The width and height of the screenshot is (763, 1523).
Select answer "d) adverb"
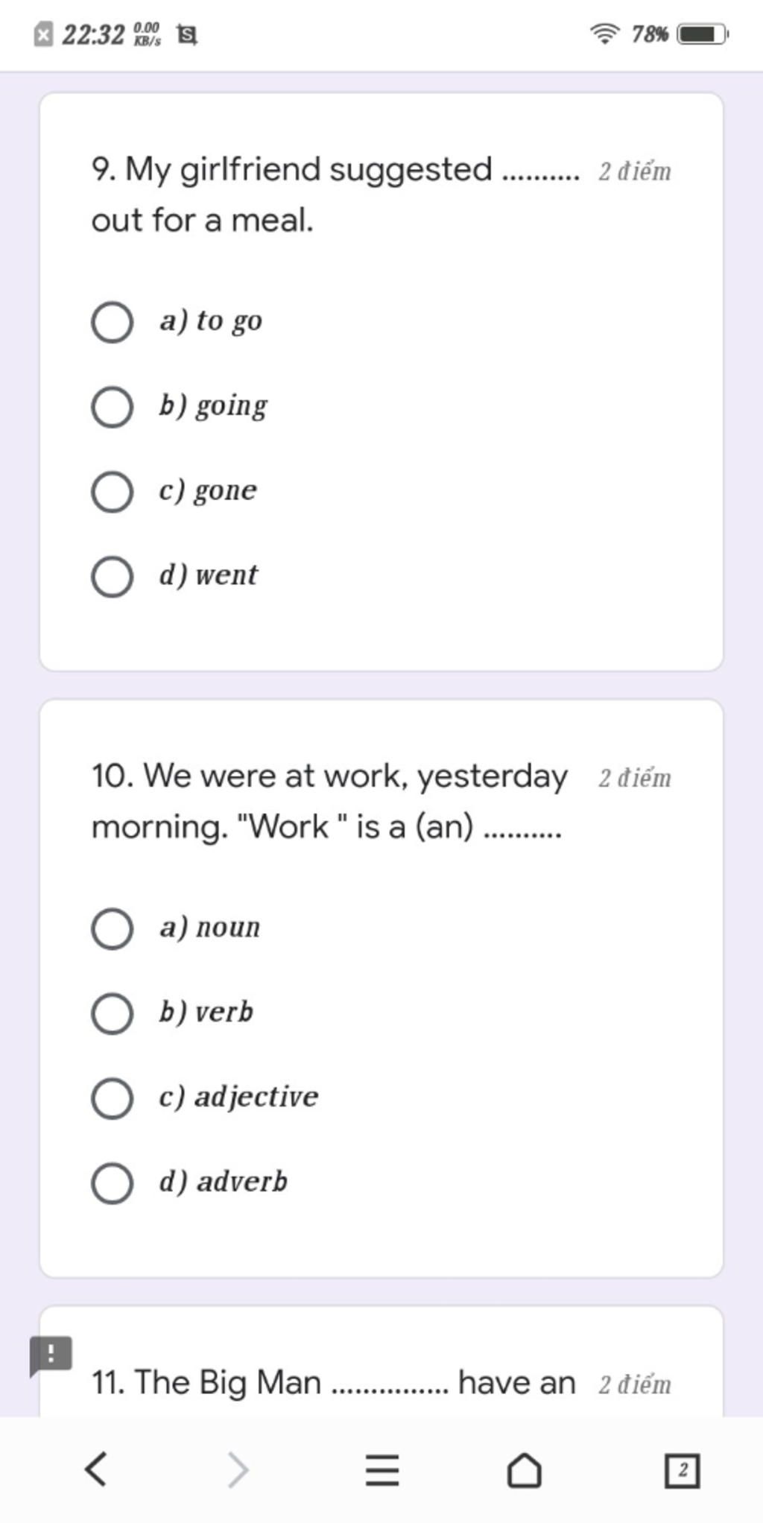[113, 1182]
